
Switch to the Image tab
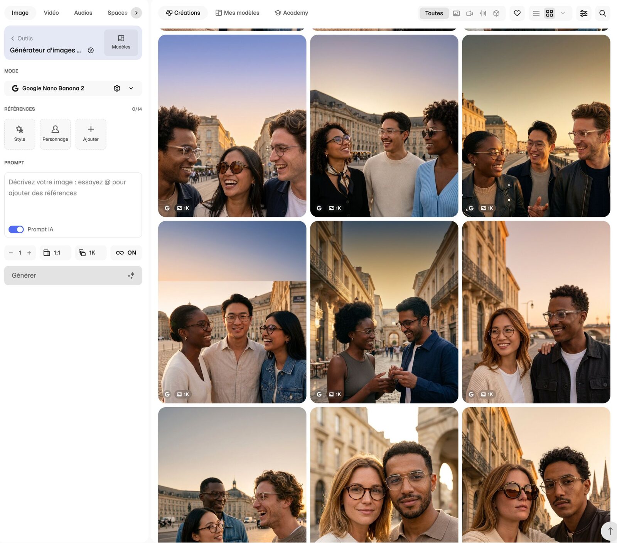(x=20, y=13)
